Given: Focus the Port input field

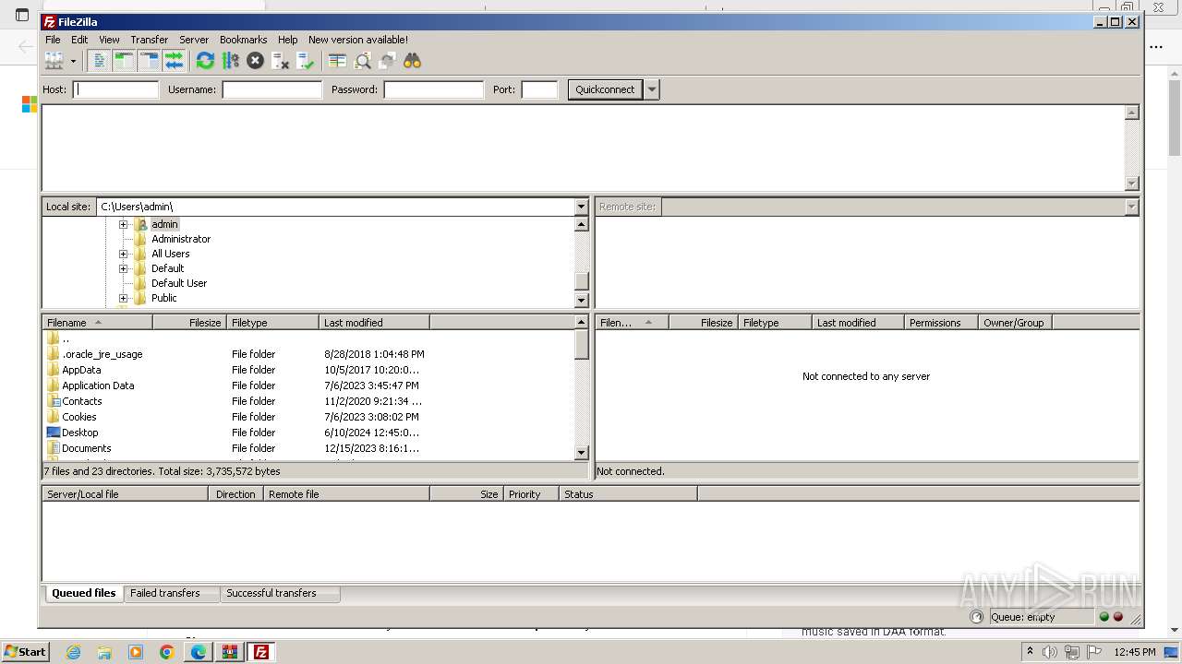Looking at the screenshot, I should [x=539, y=89].
